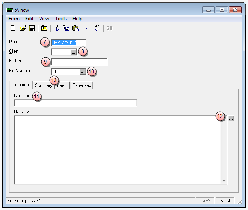Screen dimensions: 248x210
Task: Minimize the '5\ new' window
Action: tap(208, 10)
